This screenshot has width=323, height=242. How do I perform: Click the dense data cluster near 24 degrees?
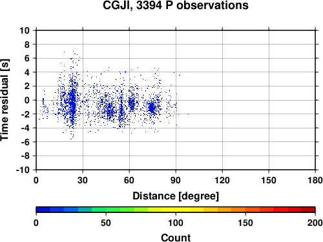(73, 102)
